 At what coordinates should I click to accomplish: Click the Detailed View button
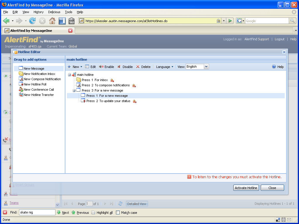tap(137, 204)
